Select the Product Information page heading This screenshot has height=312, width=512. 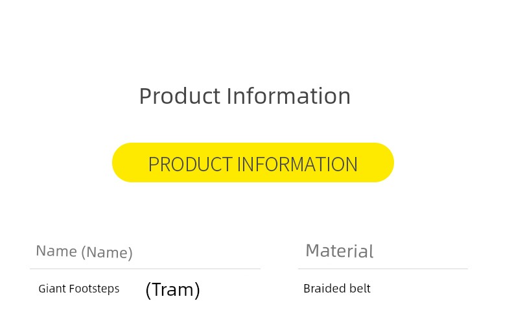pyautogui.click(x=244, y=96)
